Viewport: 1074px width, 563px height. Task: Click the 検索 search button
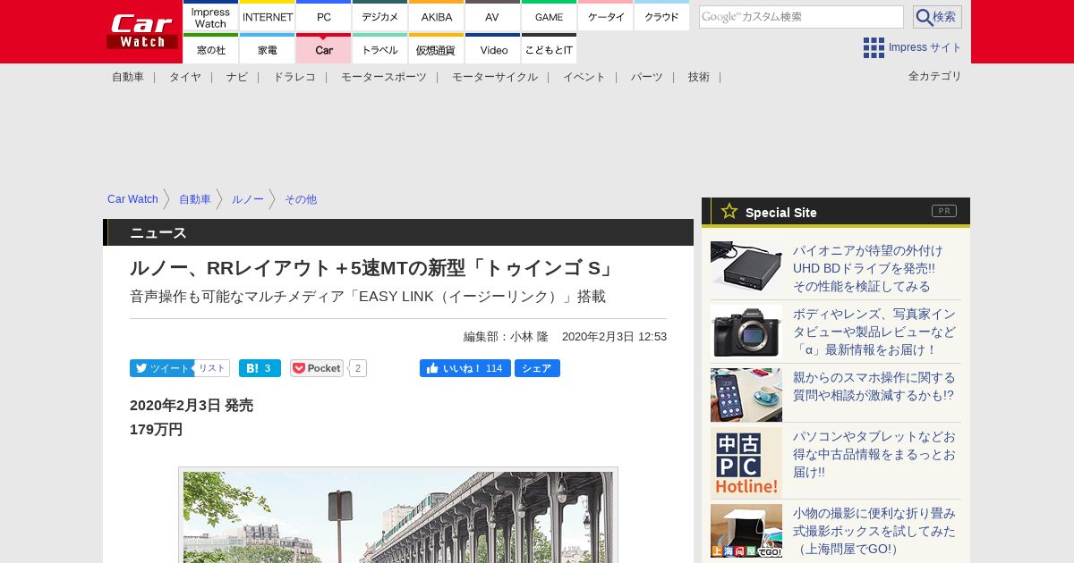point(937,17)
